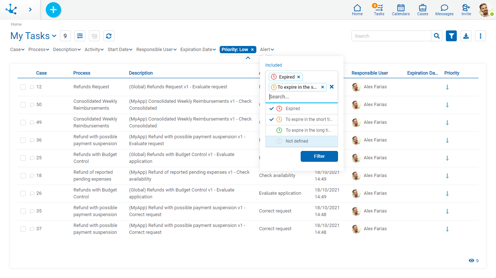Viewport: 496px width, 278px height.
Task: Click the blue plus create button
Action: [x=53, y=10]
